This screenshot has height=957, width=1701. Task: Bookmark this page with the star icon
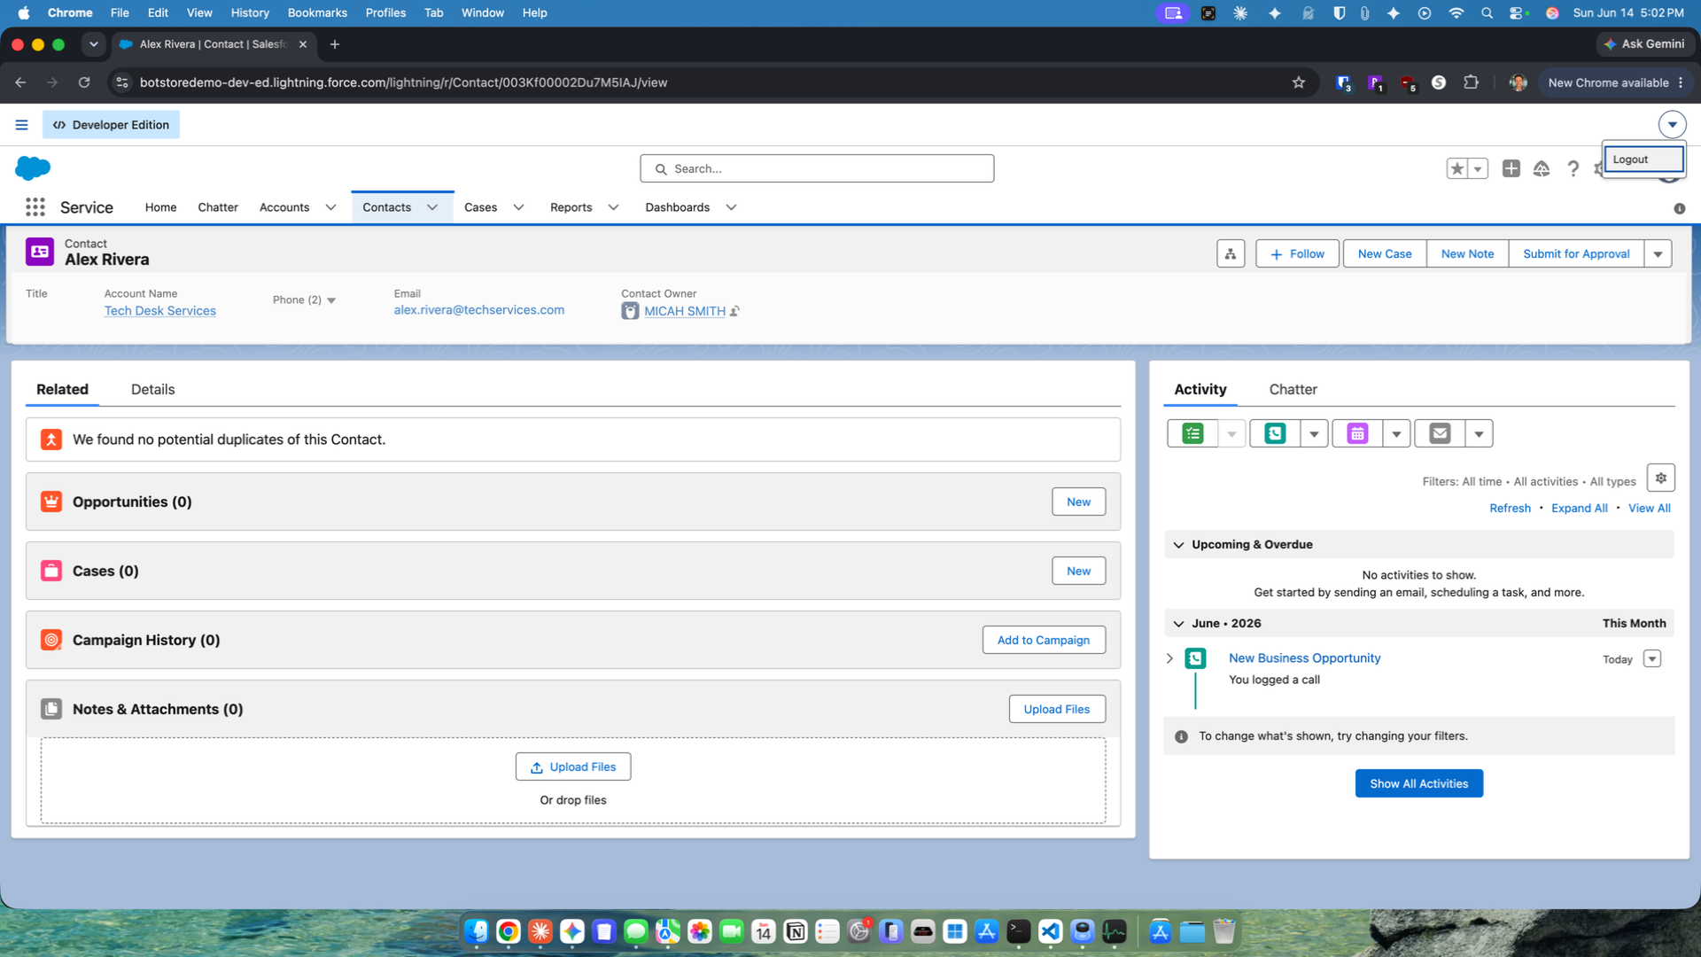[1299, 82]
